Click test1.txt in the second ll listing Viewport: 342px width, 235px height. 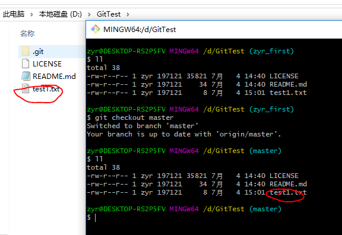288,192
